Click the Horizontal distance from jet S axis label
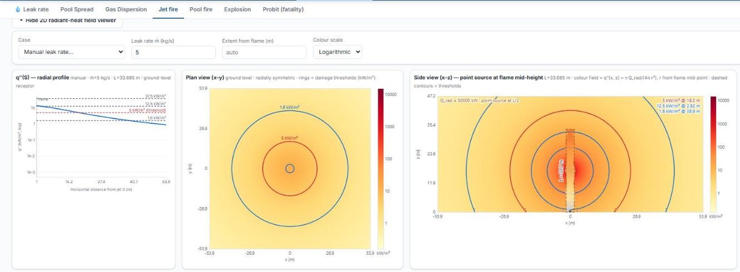The width and height of the screenshot is (740, 272). pos(101,190)
